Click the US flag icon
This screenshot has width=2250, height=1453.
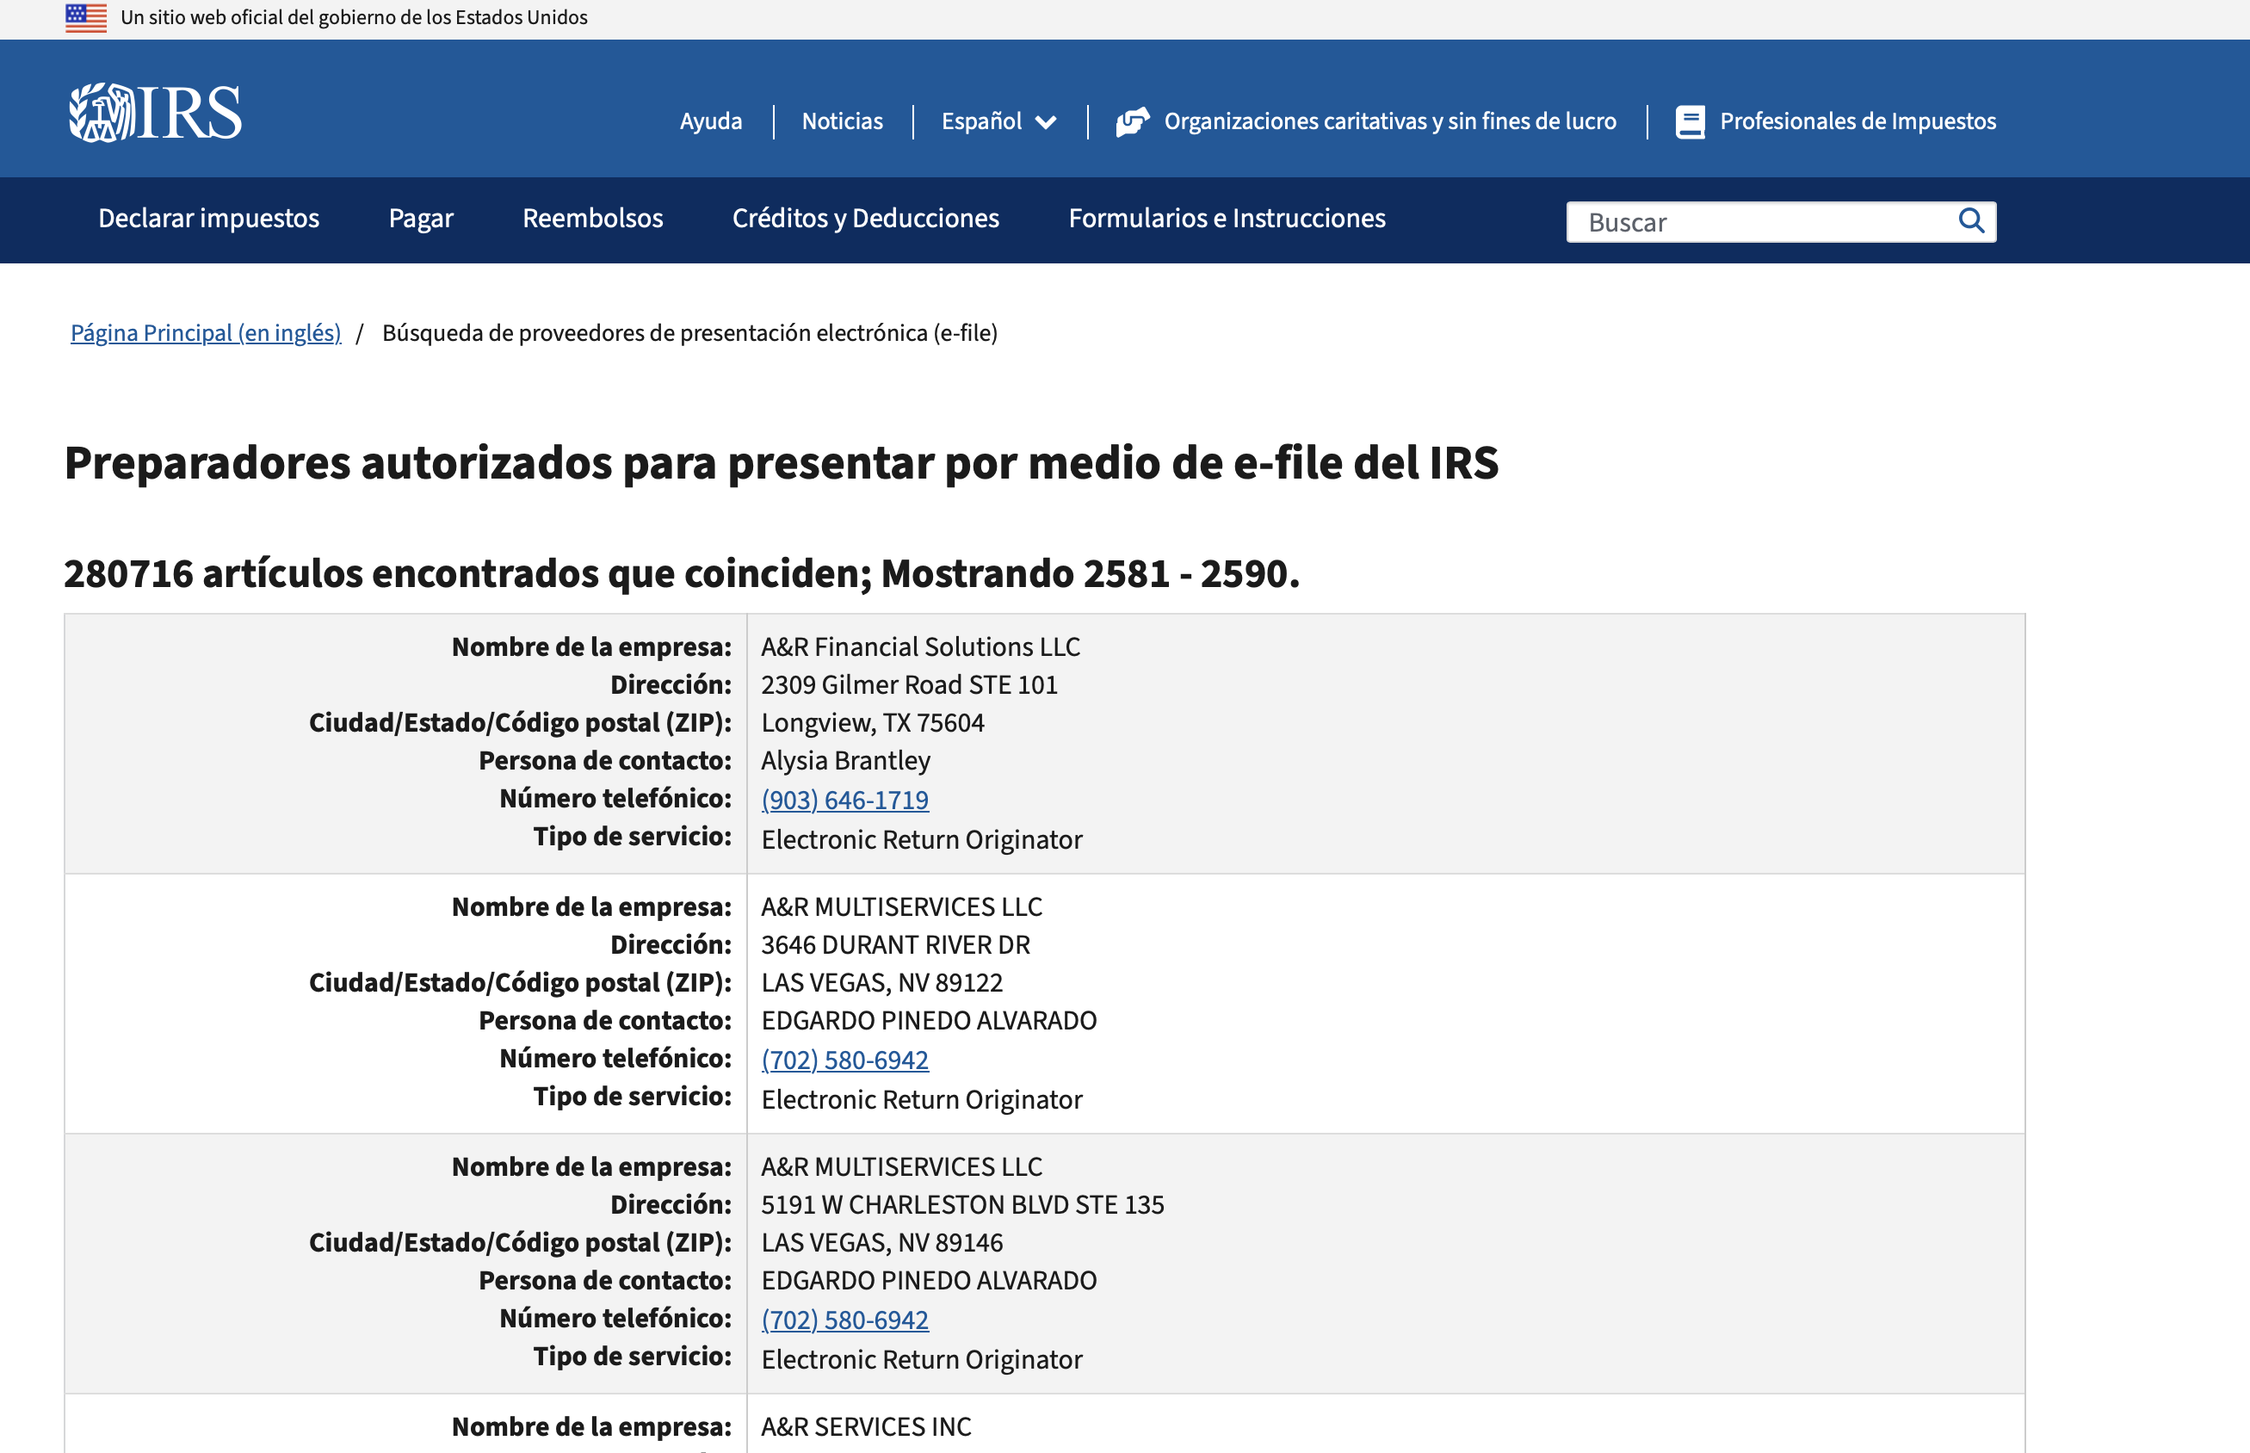point(86,18)
